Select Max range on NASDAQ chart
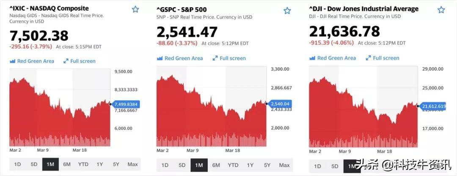Viewport: 457px width, 176px height. pyautogui.click(x=132, y=164)
